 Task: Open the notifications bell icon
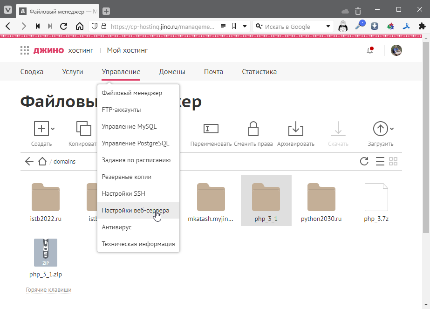point(370,50)
